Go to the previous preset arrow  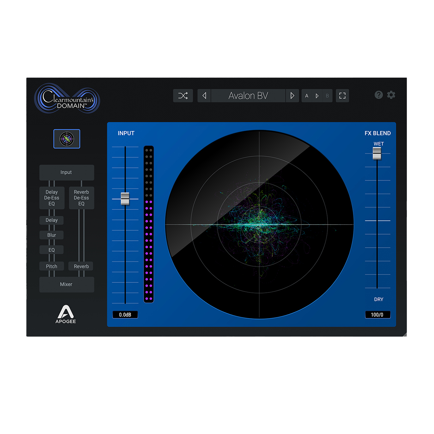(x=204, y=96)
